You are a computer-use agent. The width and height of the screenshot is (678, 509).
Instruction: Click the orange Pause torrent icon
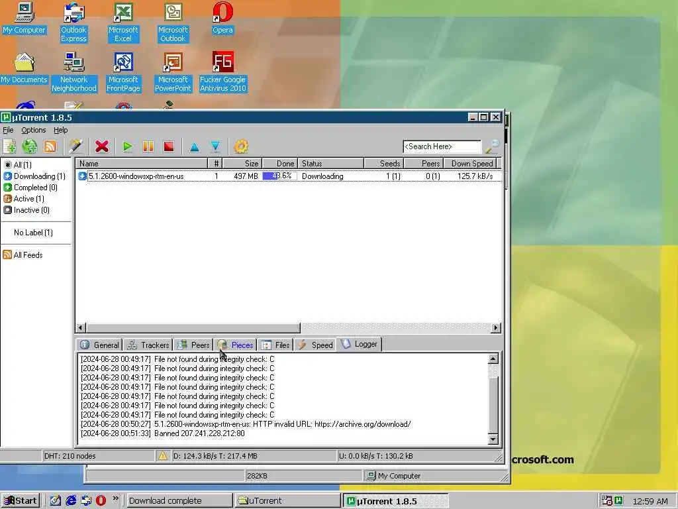[148, 146]
